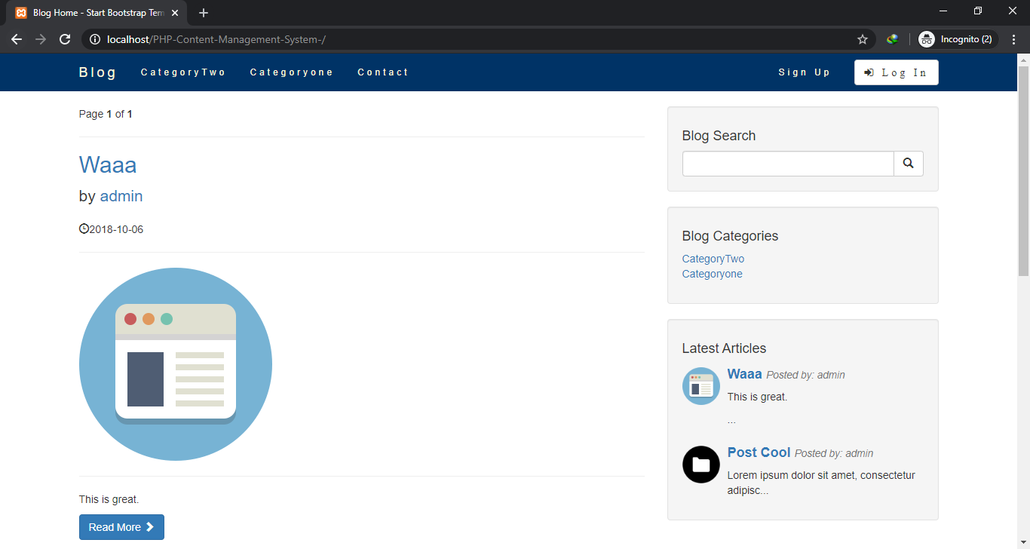Image resolution: width=1030 pixels, height=549 pixels.
Task: Reload the page
Action: point(65,39)
